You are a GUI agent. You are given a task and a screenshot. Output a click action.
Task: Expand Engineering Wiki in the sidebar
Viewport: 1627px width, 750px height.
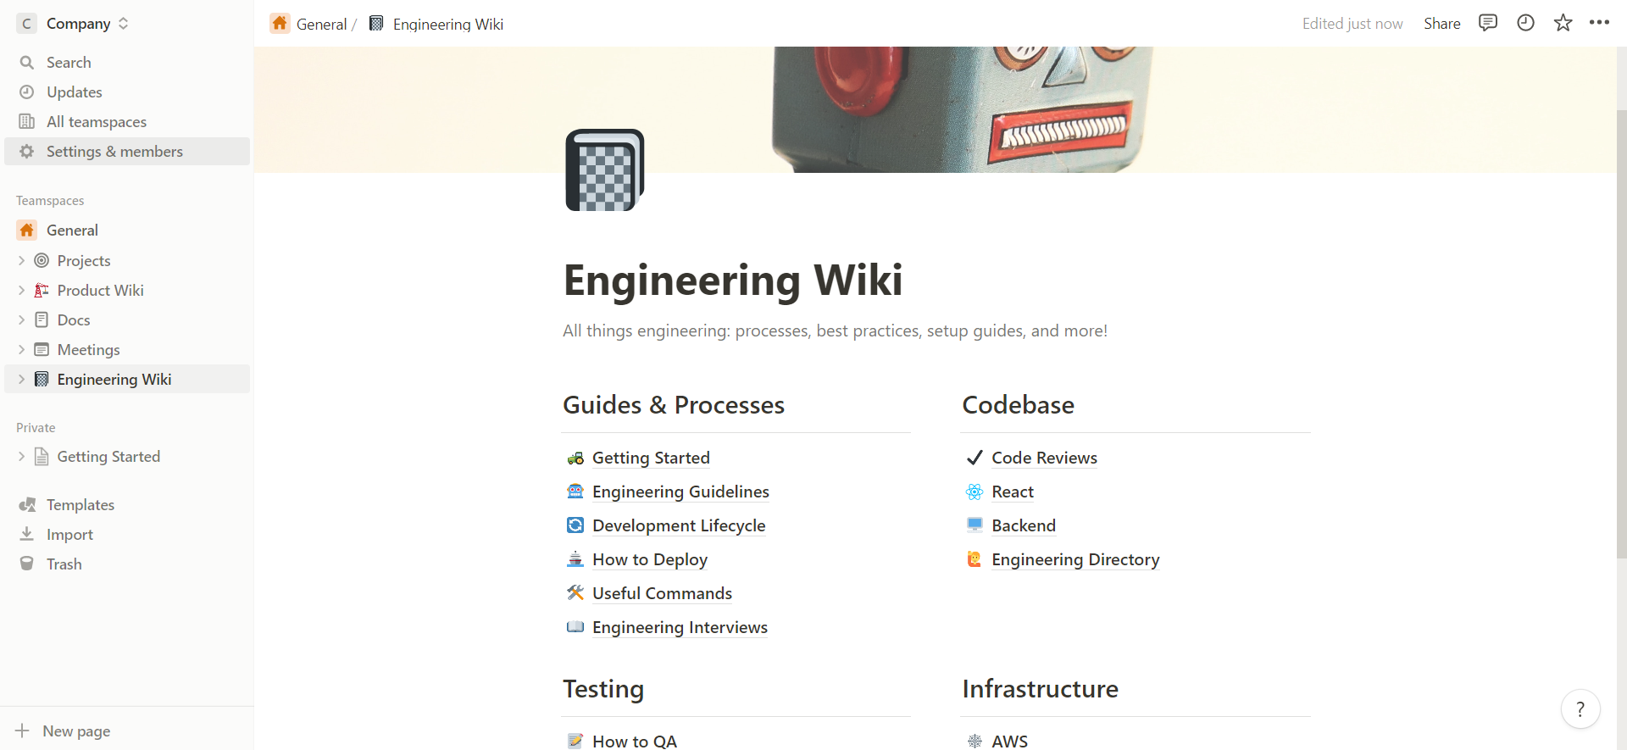pos(21,379)
